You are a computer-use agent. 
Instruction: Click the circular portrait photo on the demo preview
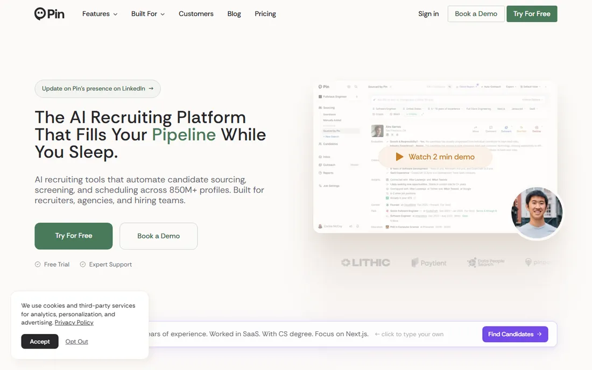tap(537, 213)
